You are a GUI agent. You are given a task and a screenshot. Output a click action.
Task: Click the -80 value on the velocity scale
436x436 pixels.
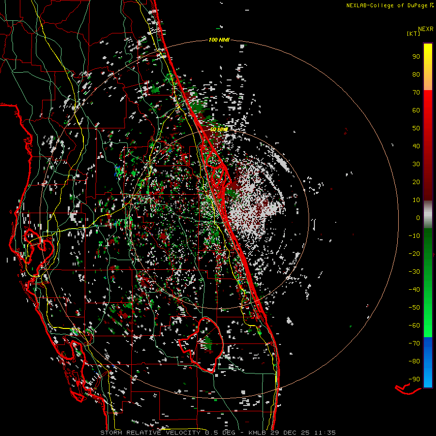(x=414, y=361)
